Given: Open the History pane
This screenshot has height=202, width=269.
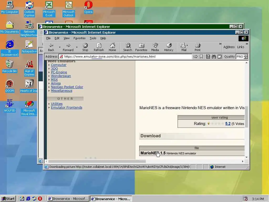Looking at the screenshot, I should (169, 47).
